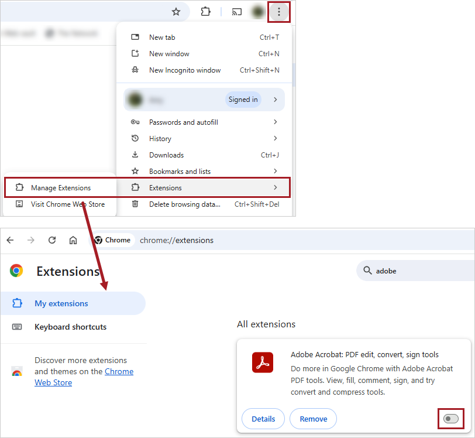Reload the page using the refresh icon
Screen dimensions: 475x438
tap(52, 240)
